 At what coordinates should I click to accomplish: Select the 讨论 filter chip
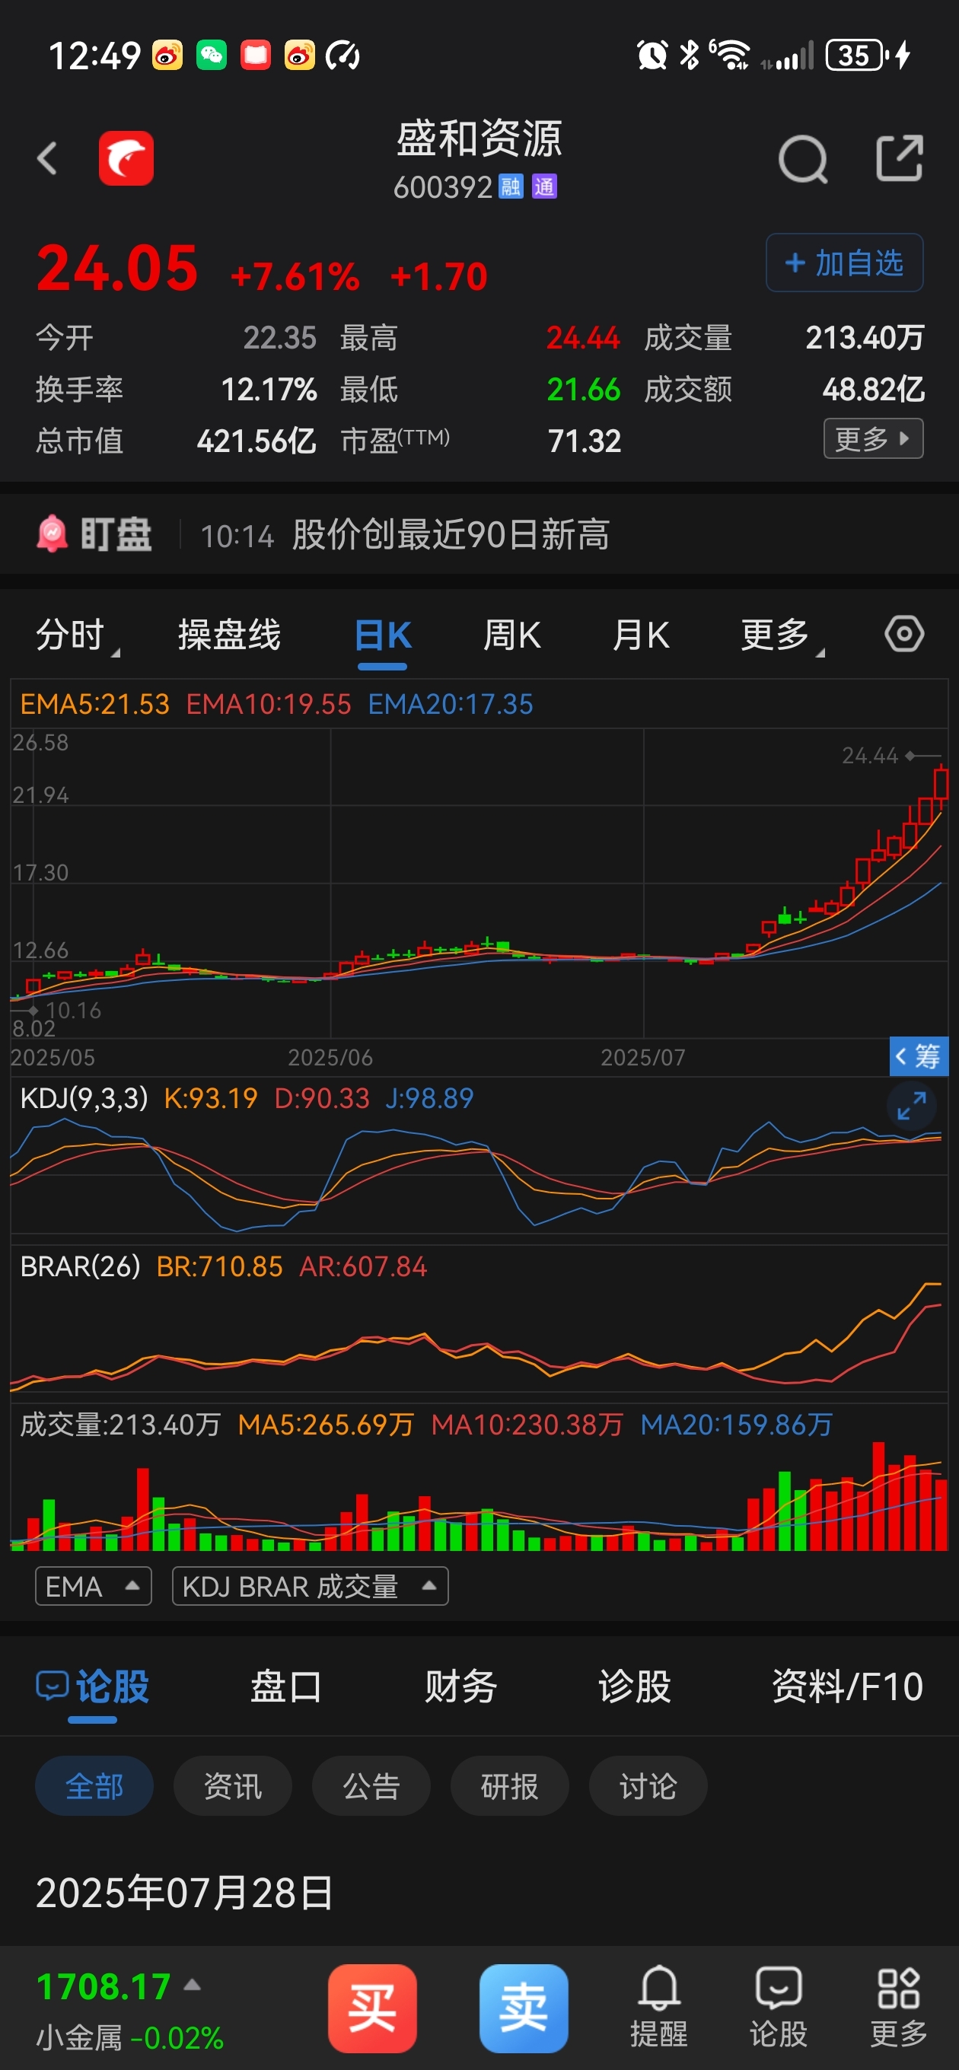tap(648, 1786)
